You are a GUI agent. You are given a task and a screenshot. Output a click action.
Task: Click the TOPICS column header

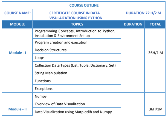tap(77, 24)
